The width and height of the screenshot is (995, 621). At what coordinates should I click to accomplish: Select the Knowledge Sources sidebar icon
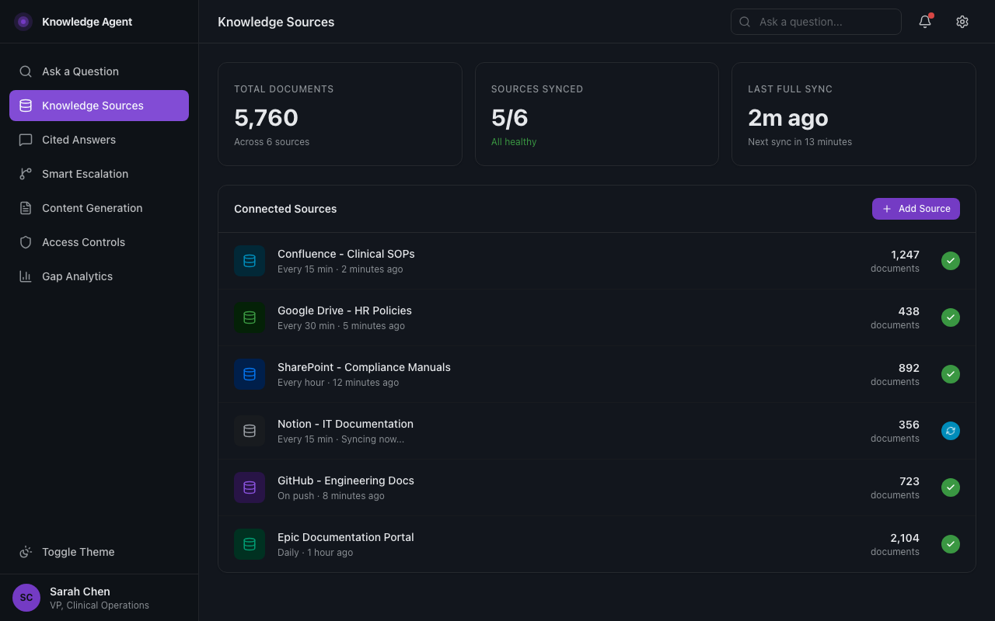coord(25,106)
